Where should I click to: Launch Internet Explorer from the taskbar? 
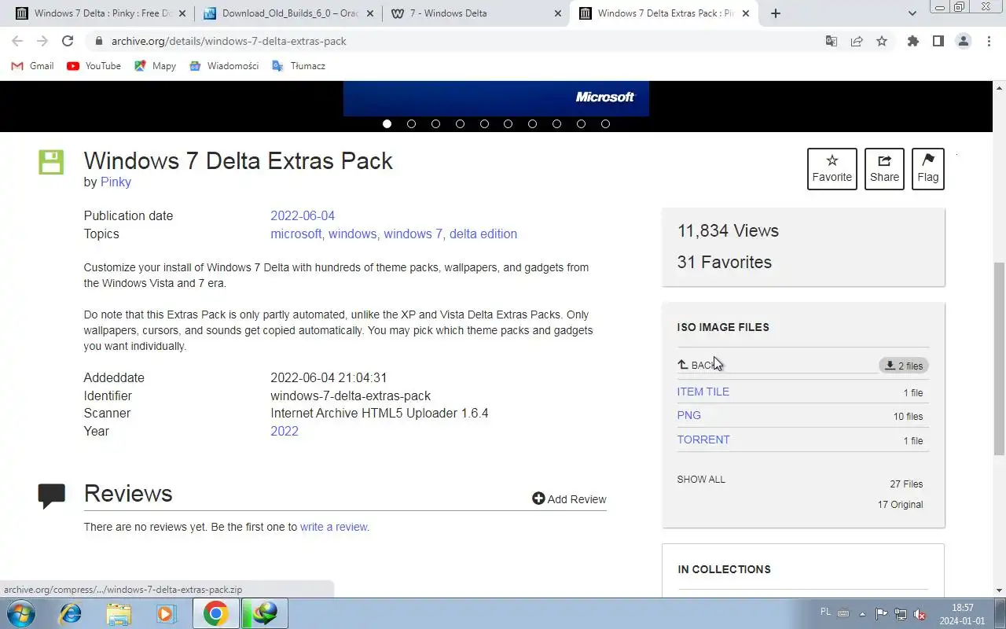(x=70, y=613)
